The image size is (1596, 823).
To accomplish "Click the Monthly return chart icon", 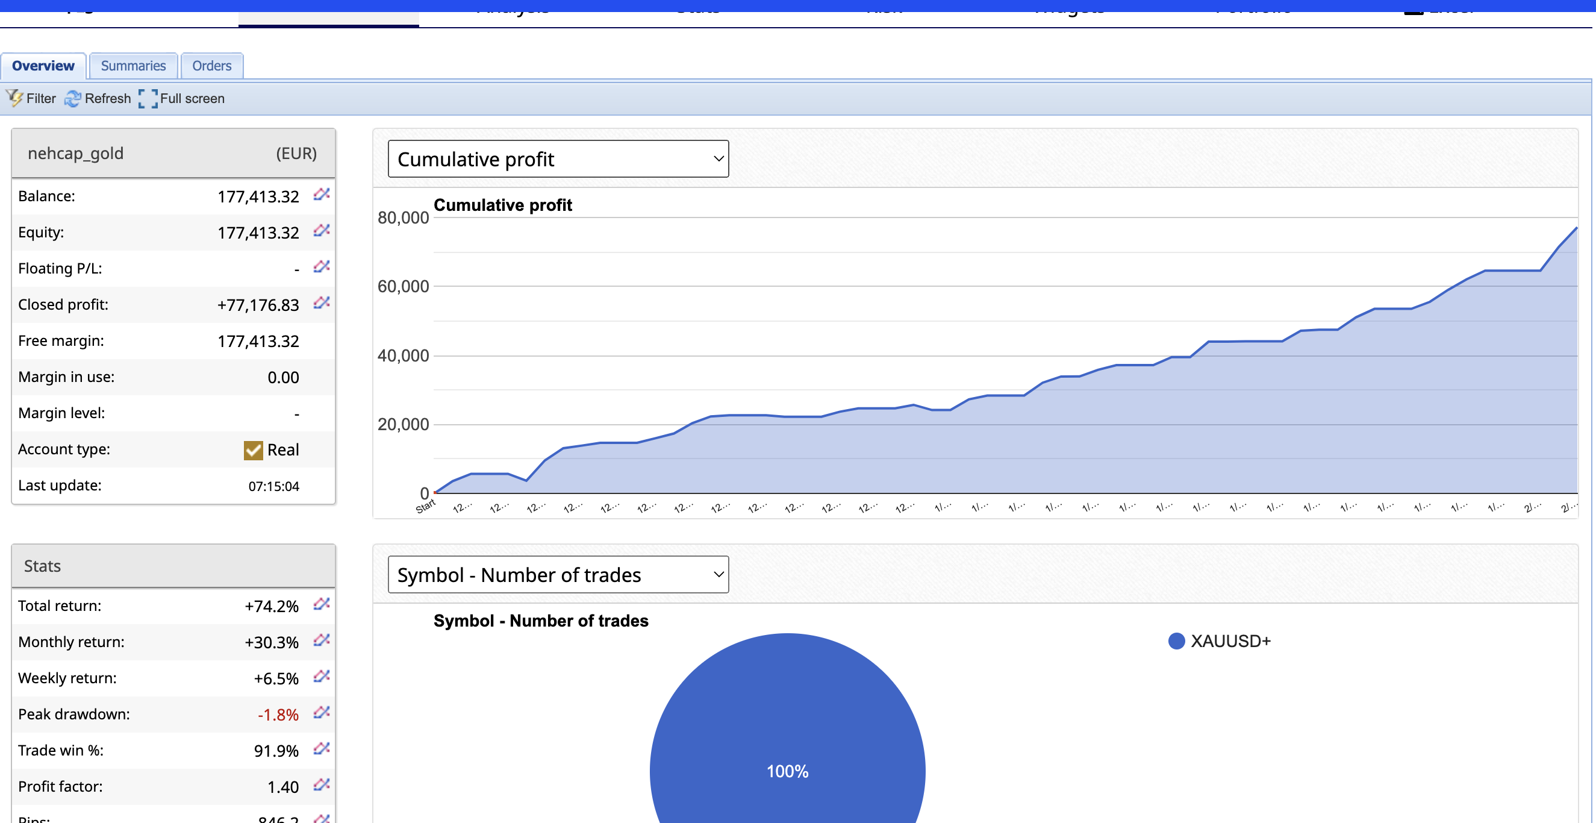I will tap(322, 640).
